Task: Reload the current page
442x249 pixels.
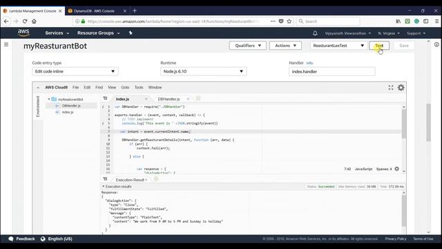Action: point(25,21)
